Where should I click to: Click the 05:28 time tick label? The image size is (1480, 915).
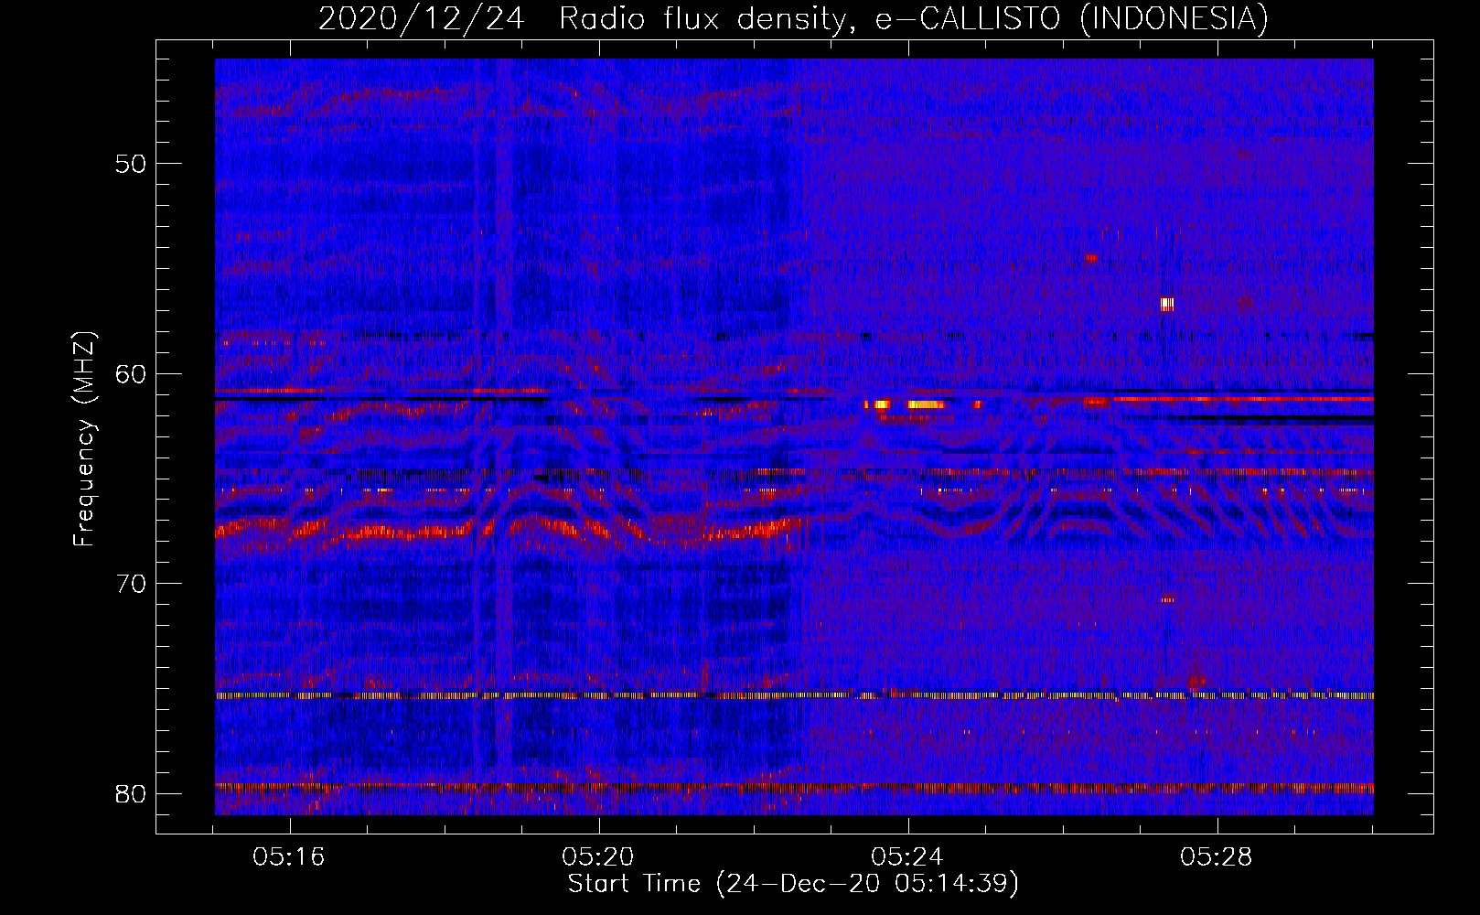point(1216,857)
